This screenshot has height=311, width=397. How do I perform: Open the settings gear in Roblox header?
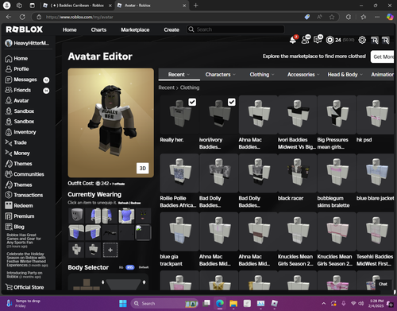point(362,40)
